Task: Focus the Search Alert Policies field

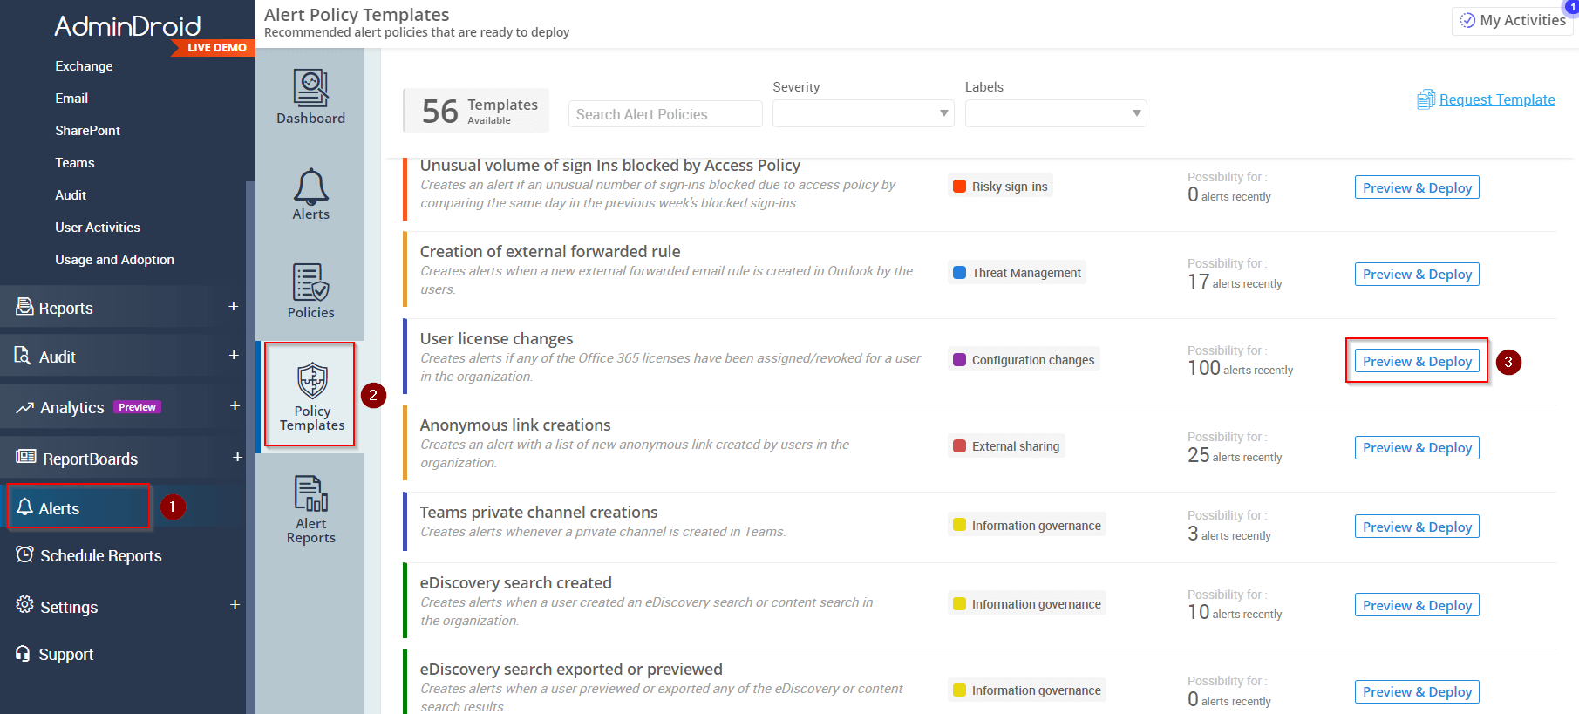Action: pos(664,114)
